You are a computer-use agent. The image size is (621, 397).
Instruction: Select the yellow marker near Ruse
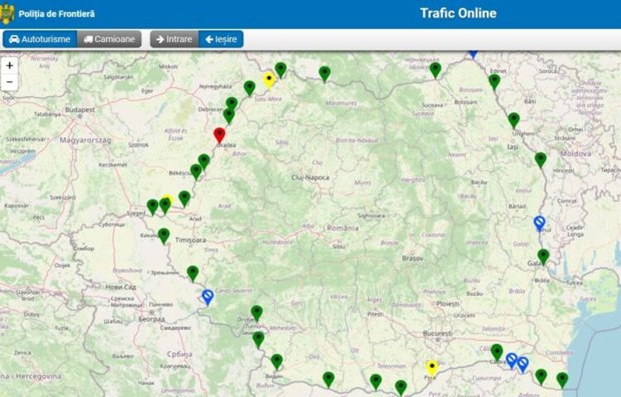coord(431,366)
